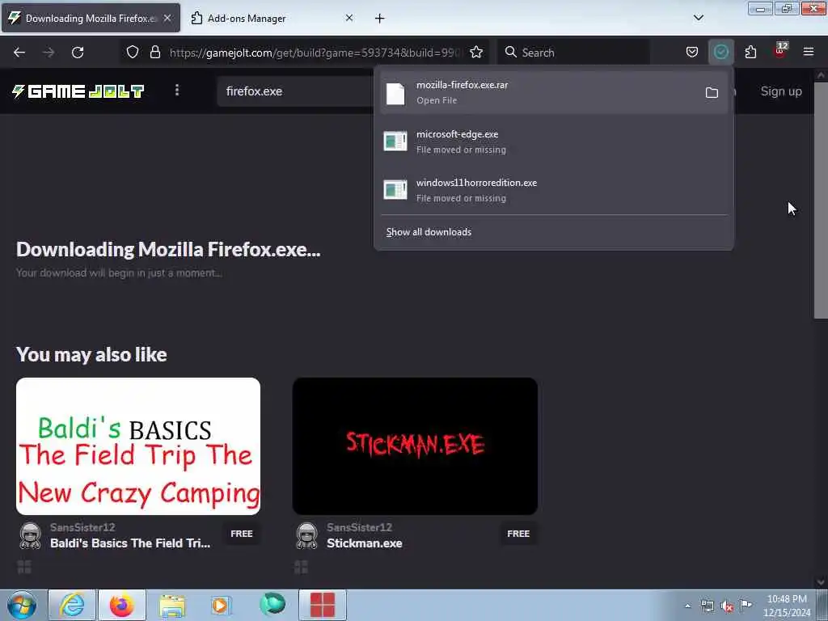The image size is (828, 621).
Task: Select the windows11horroredition.exe download entry
Action: tap(553, 190)
